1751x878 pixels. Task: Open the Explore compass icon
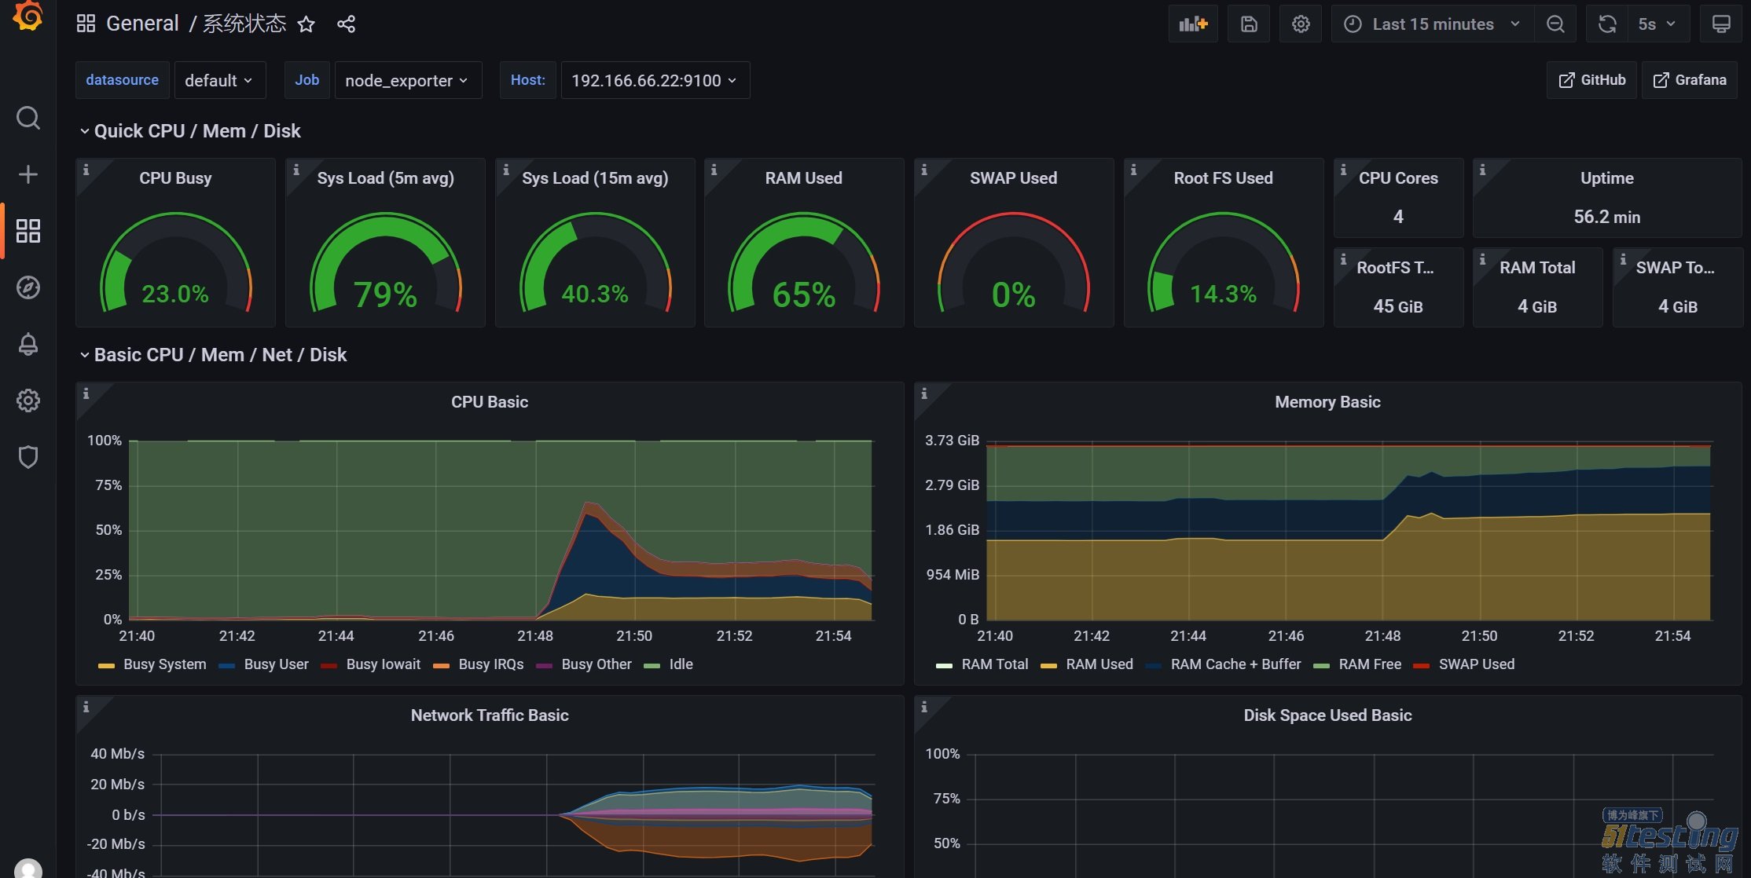[28, 287]
